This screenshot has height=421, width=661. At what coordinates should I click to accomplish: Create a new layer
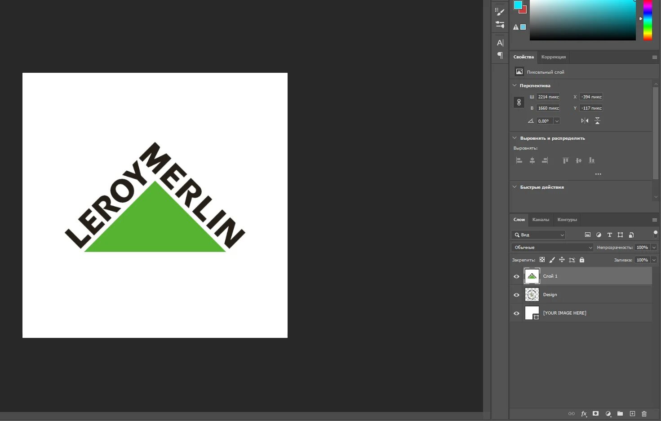pos(632,413)
